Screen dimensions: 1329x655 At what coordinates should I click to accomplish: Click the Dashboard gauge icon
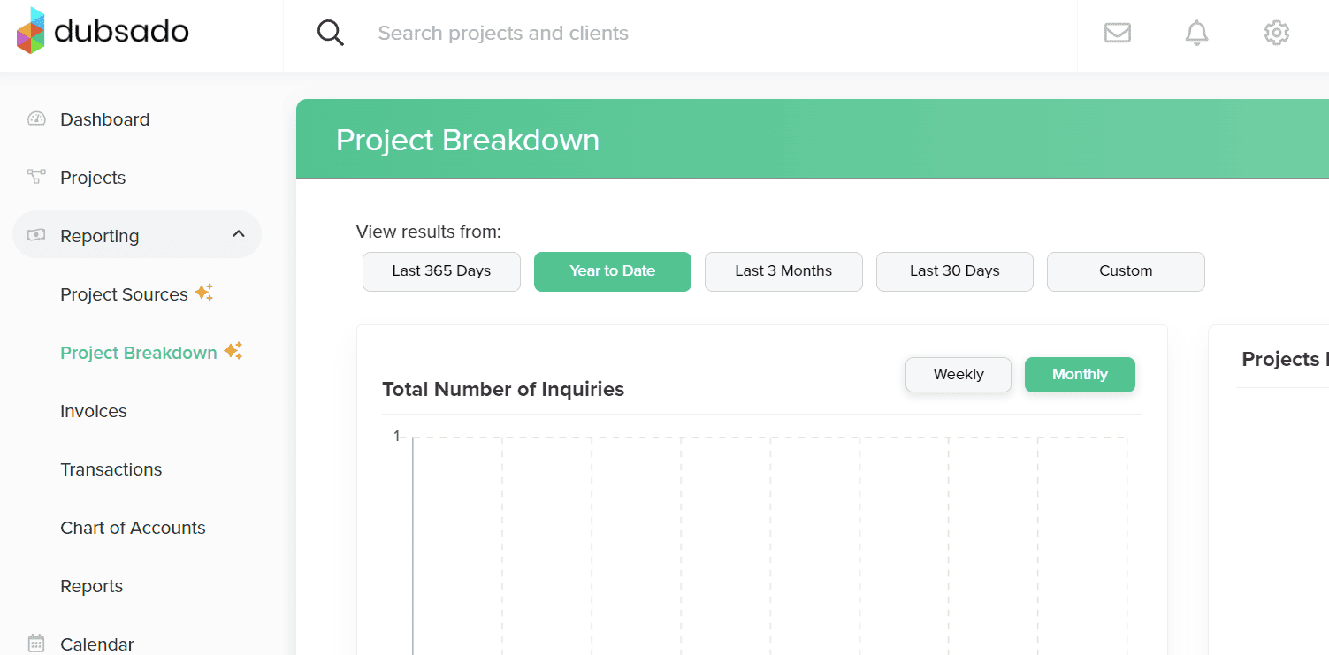[x=36, y=119]
